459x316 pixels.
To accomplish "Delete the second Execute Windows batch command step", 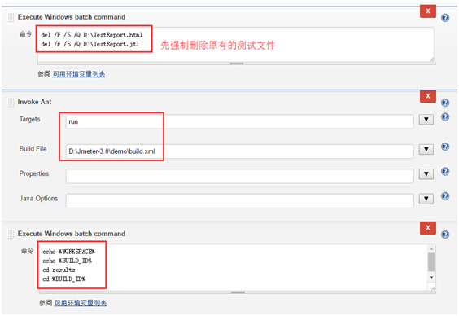I will [428, 227].
